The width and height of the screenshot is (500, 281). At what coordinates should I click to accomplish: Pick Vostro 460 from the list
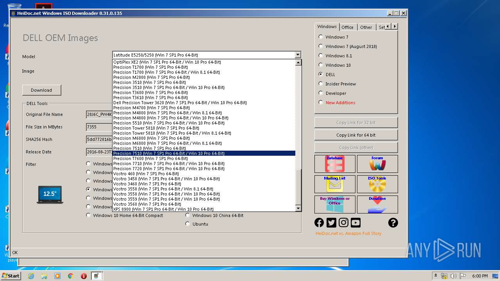204,174
